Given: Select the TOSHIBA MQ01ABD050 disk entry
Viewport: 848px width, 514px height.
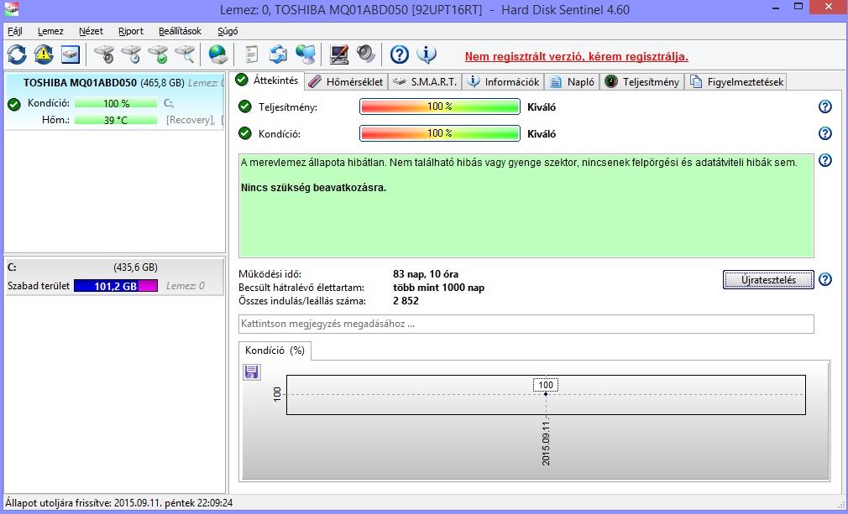Looking at the screenshot, I should (x=114, y=101).
